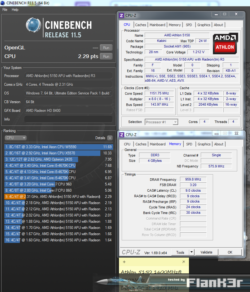Click the NB Frequency value 575.9 MHz
The image size is (250, 292).
(216, 166)
